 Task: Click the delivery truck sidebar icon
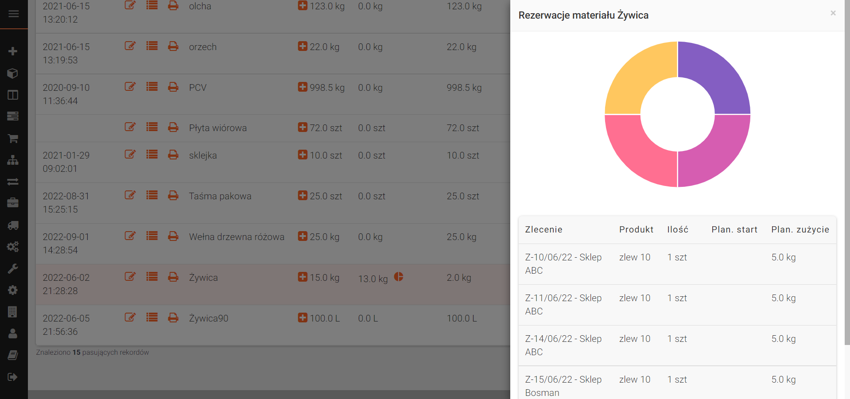[x=13, y=225]
